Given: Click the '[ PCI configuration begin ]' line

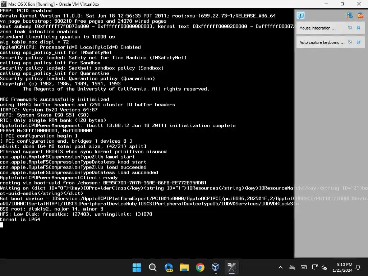Looking at the screenshot, I should pyautogui.click(x=39, y=136).
